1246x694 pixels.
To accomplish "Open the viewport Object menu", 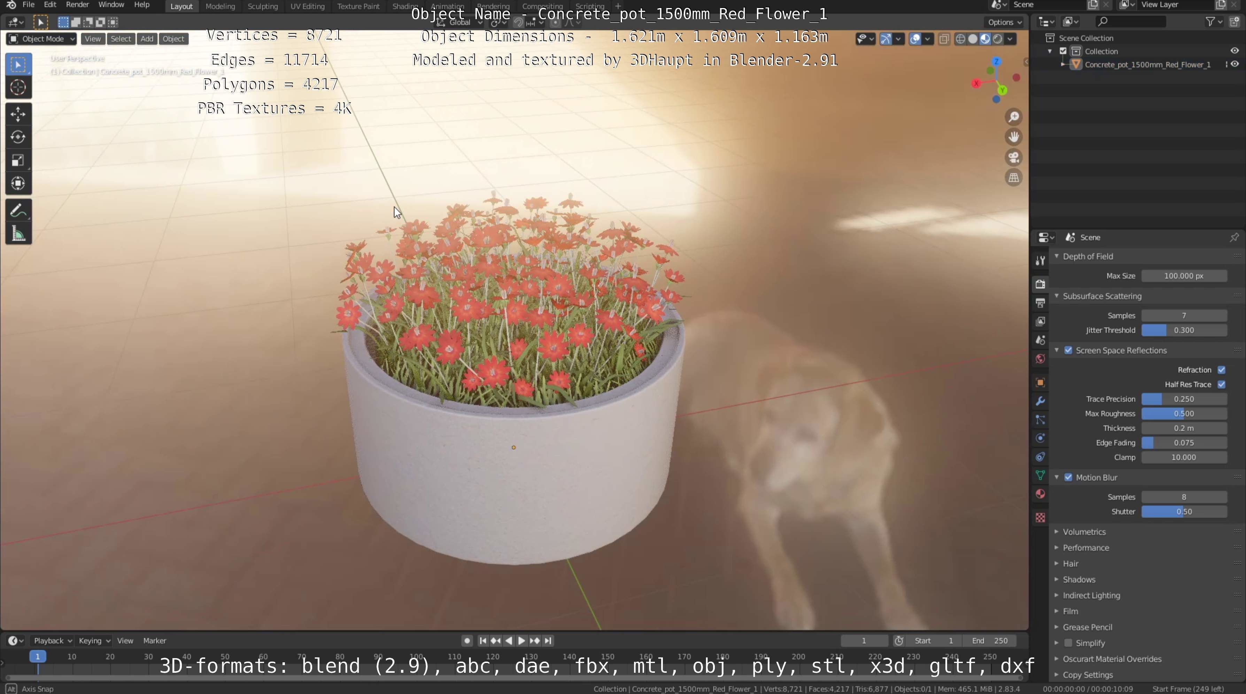I will coord(173,39).
